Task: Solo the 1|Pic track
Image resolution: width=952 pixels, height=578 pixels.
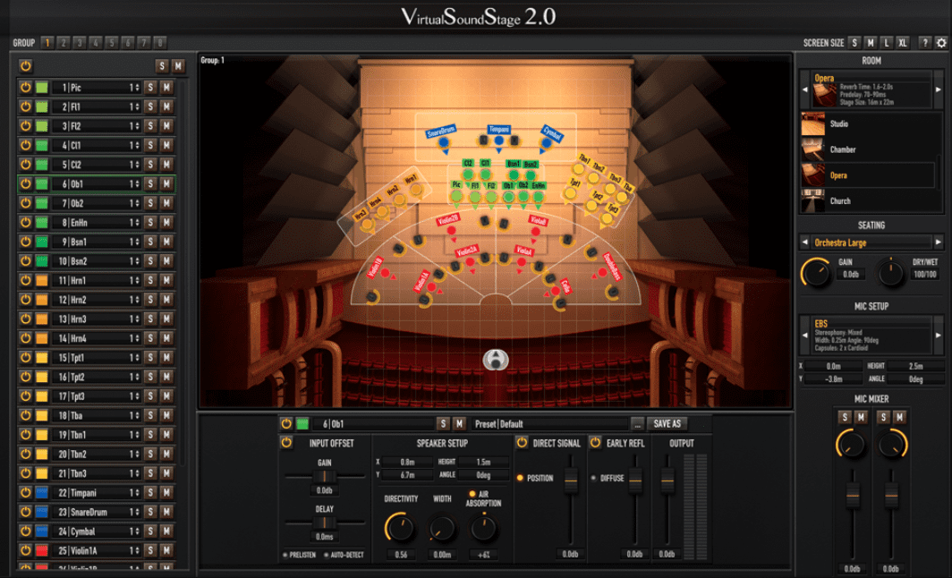Action: [x=150, y=88]
